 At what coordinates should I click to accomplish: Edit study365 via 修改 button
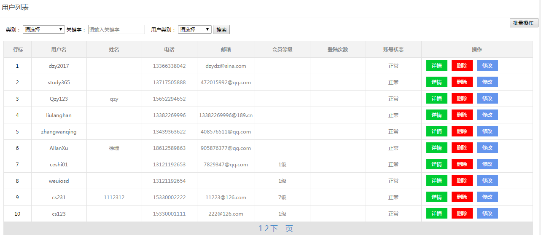487,82
